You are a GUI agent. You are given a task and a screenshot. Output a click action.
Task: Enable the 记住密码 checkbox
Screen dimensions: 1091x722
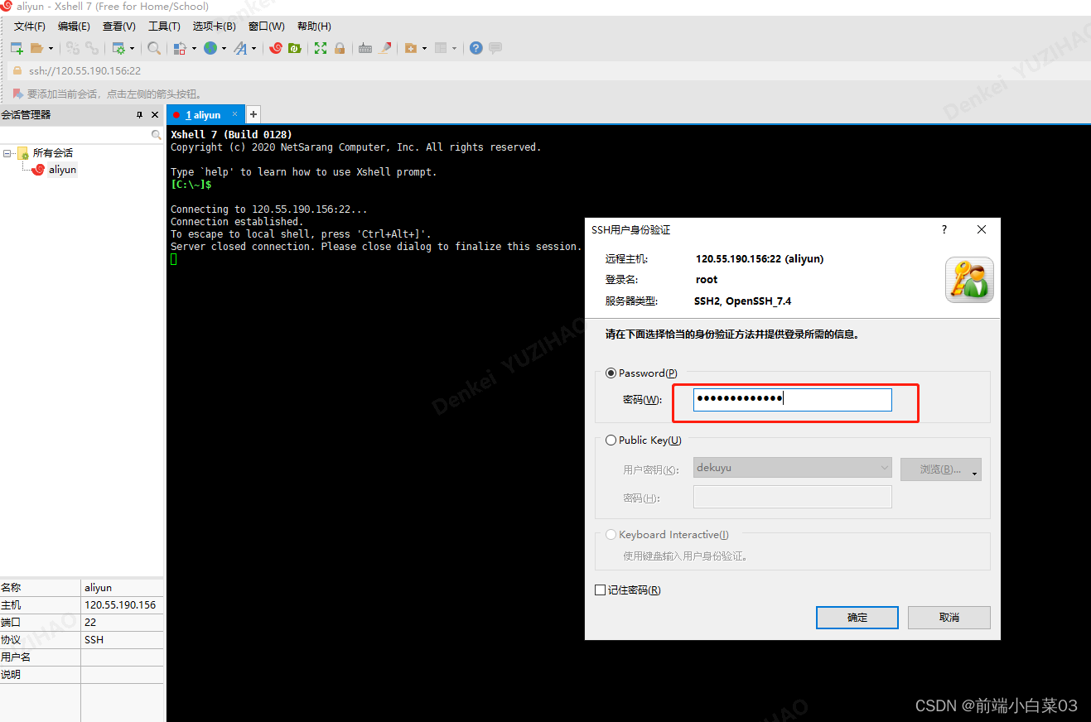pyautogui.click(x=601, y=590)
